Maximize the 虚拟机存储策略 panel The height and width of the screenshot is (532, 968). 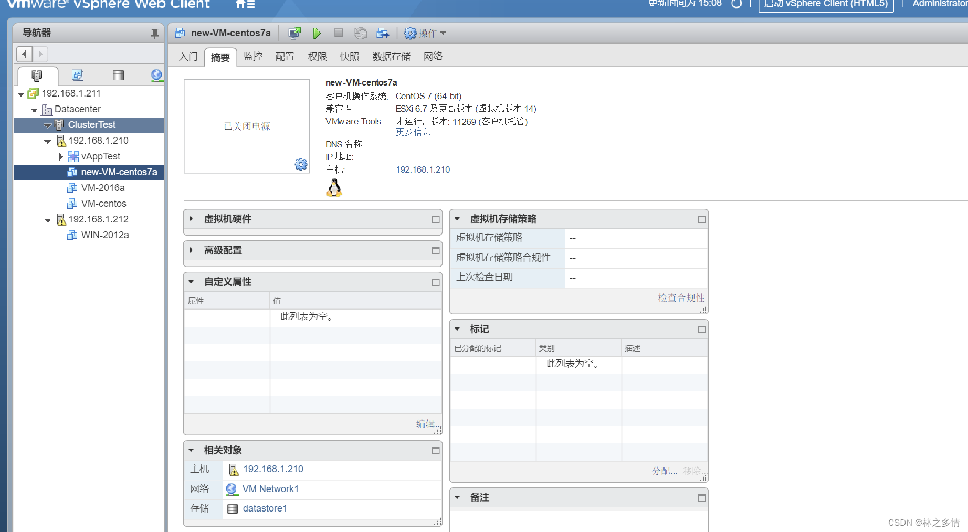pyautogui.click(x=702, y=219)
